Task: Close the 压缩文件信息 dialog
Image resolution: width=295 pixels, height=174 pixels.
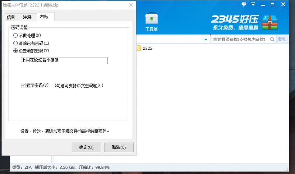Action: tap(131, 5)
